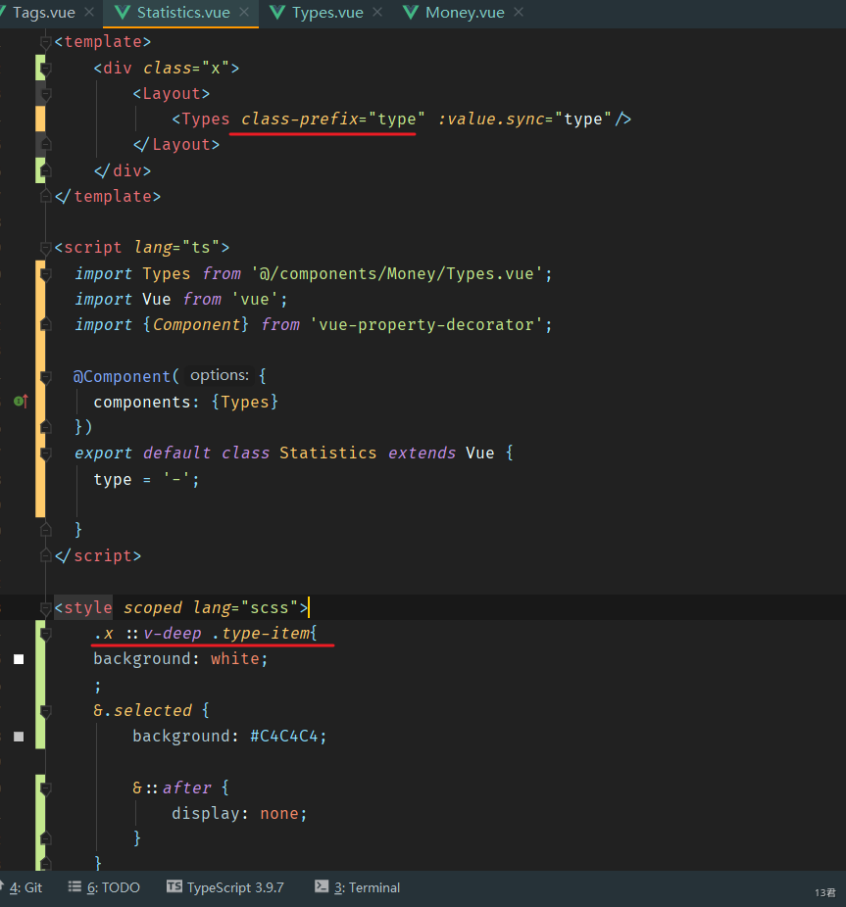Screen dimensions: 846x907
Task: Click the TODO list icon
Action: [75, 886]
